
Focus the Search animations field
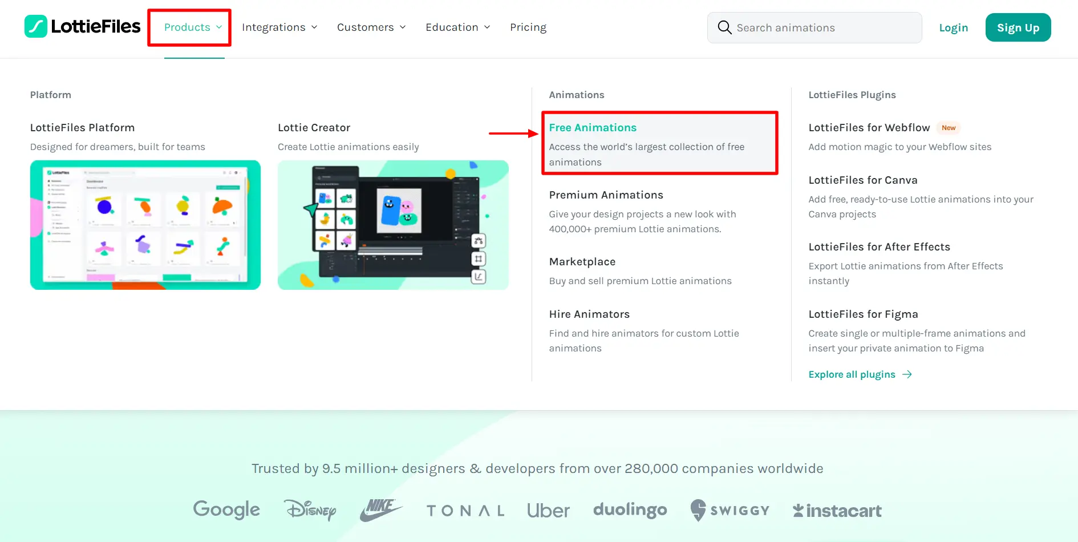pos(814,27)
